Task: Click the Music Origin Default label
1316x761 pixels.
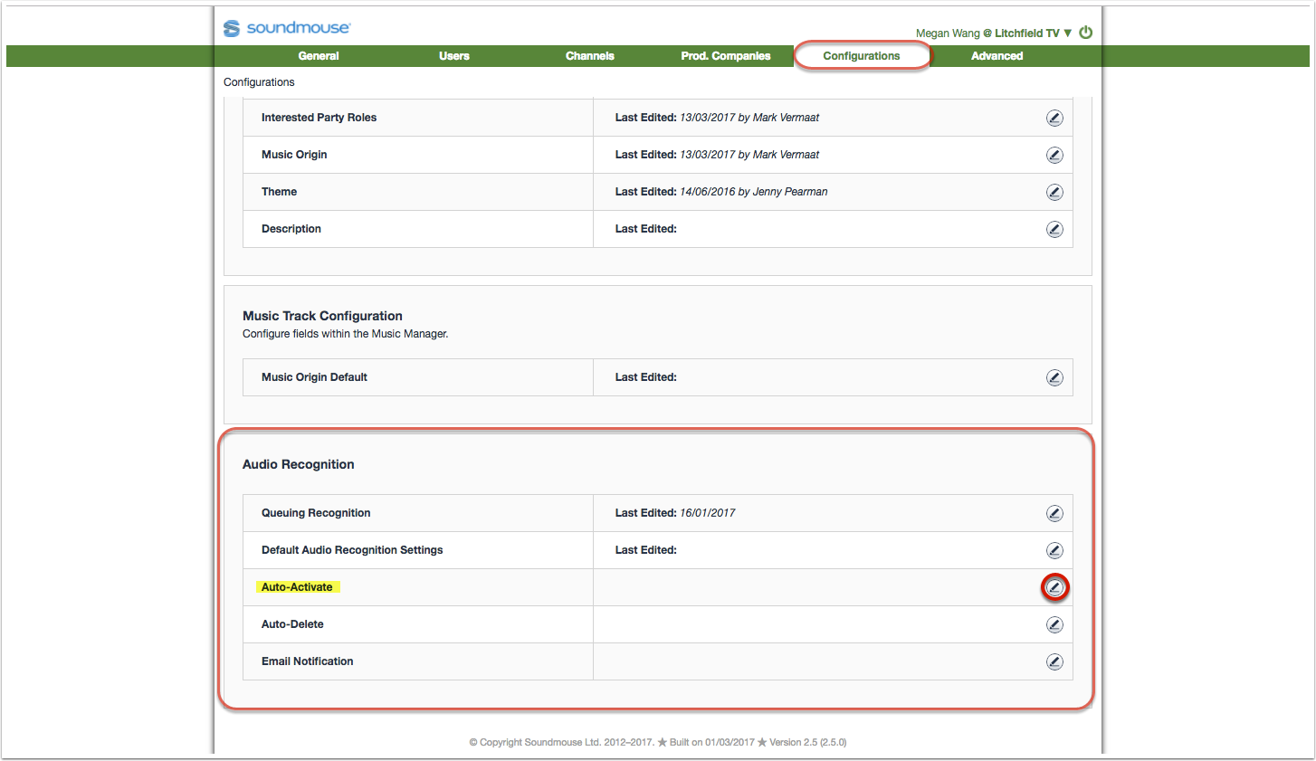Action: [314, 377]
